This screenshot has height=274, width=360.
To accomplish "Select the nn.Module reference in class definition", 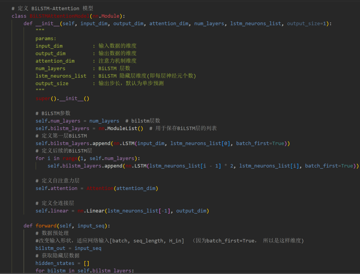I will pyautogui.click(x=106, y=16).
